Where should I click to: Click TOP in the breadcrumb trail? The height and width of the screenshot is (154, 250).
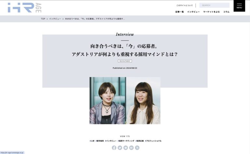[43, 19]
